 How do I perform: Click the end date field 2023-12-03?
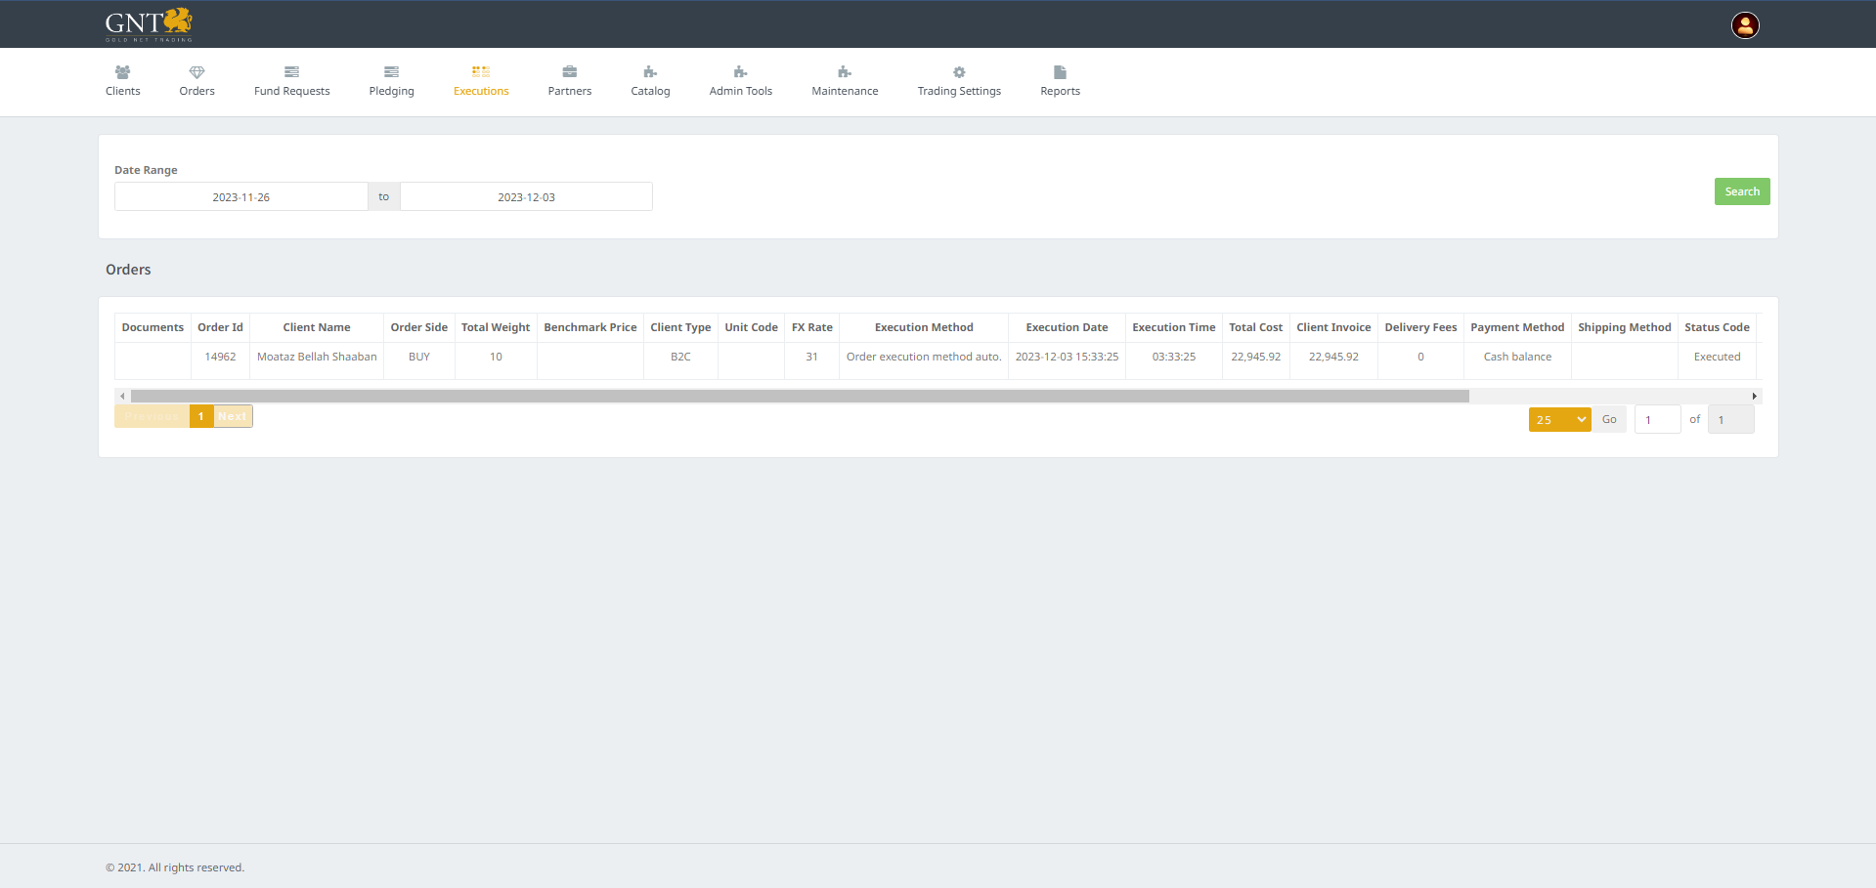pos(526,196)
